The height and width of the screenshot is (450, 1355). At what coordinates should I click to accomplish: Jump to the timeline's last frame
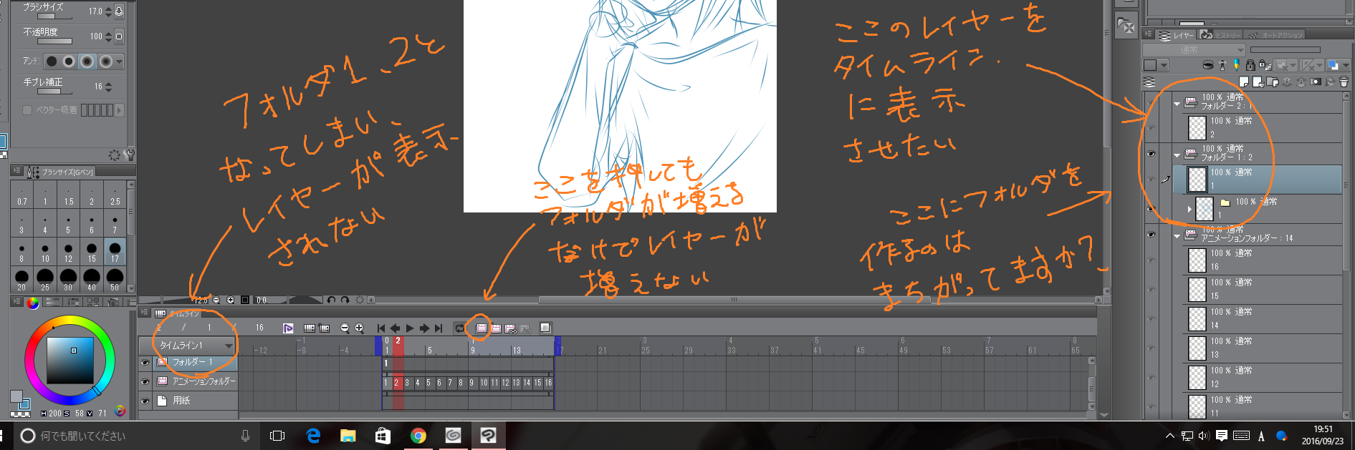point(439,328)
